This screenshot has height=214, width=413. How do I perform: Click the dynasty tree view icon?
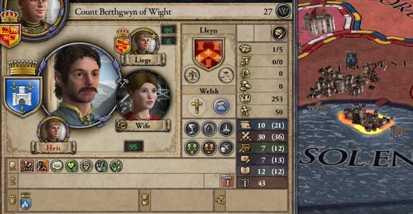(192, 75)
